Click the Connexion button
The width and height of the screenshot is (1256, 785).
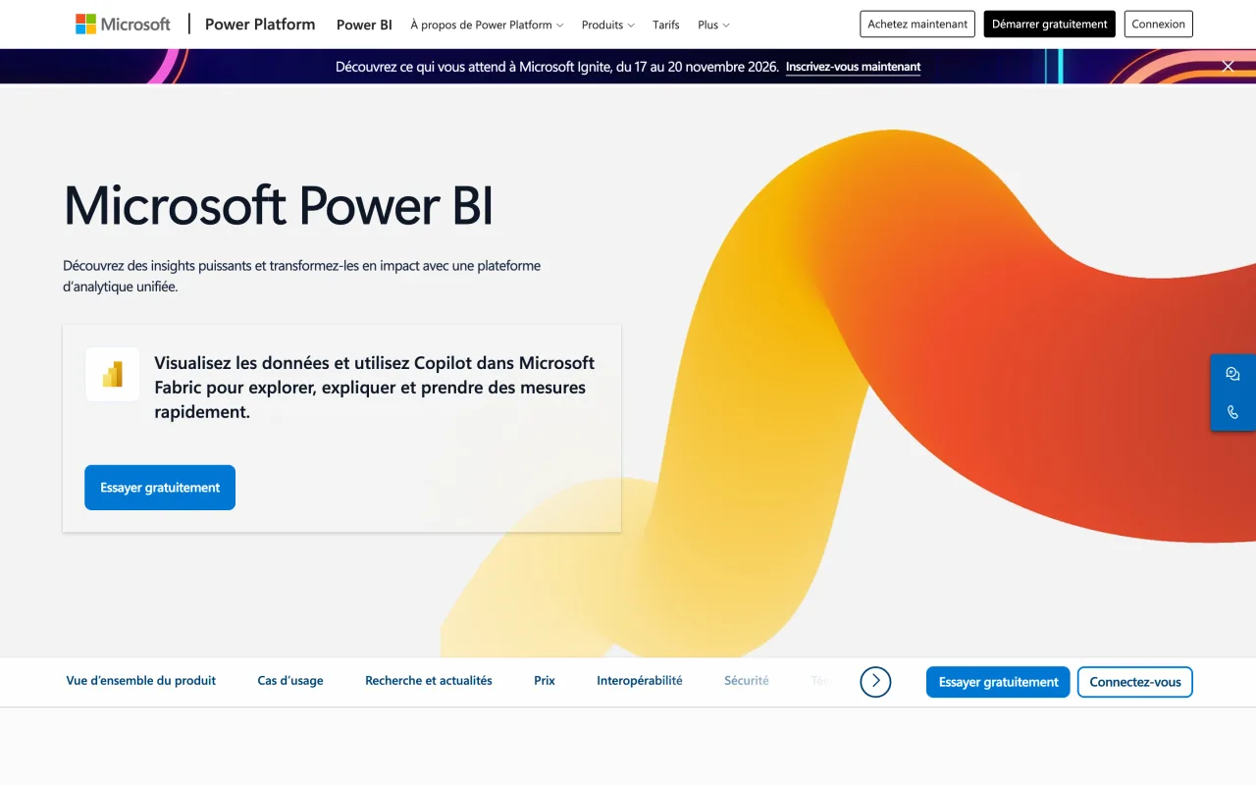pos(1158,25)
